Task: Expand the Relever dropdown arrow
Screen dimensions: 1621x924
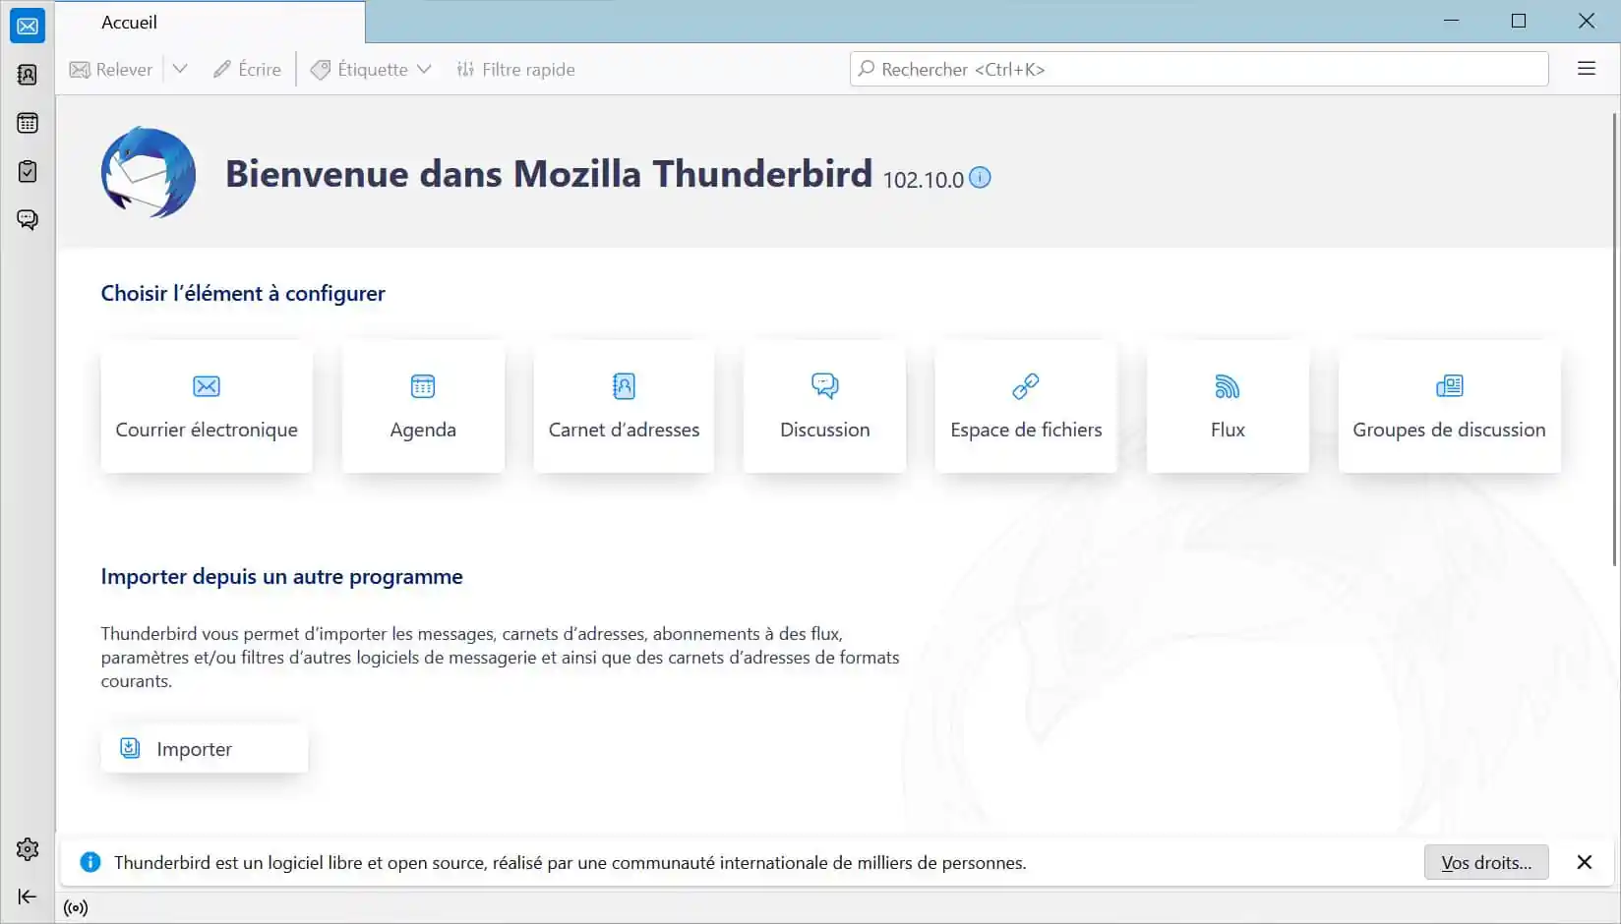Action: click(x=180, y=70)
